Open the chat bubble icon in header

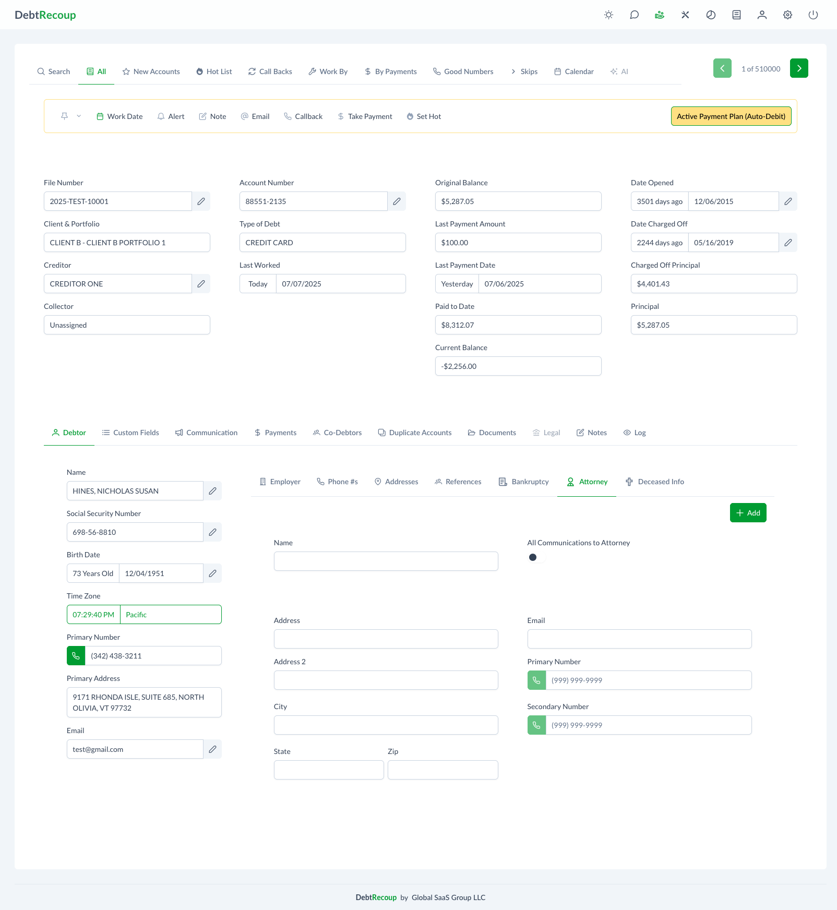634,15
